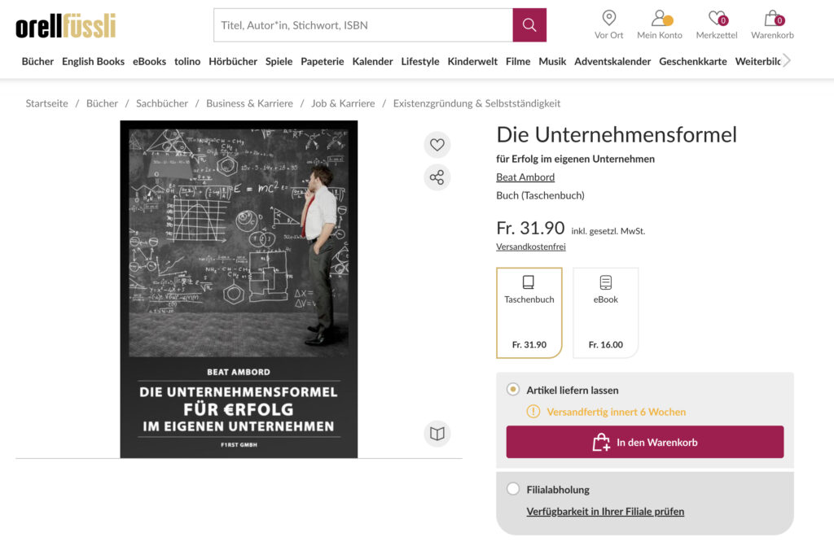Click Verfügbarkeit in Ihrer Filiale prüfen
Image resolution: width=834 pixels, height=559 pixels.
[605, 512]
